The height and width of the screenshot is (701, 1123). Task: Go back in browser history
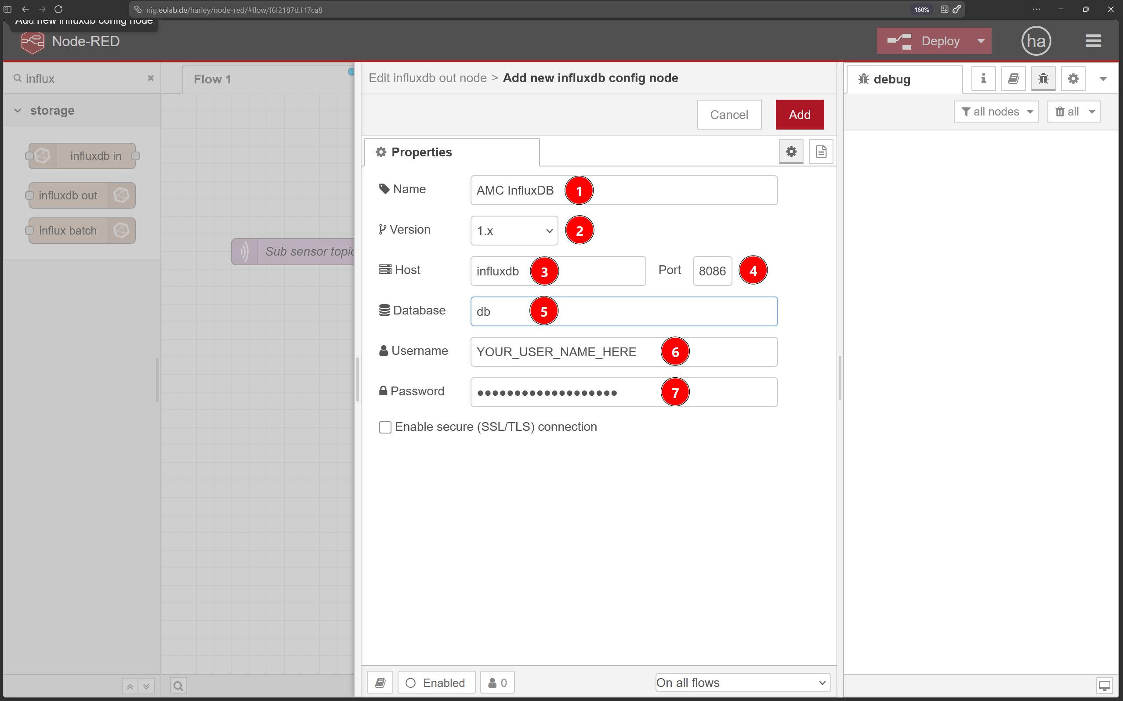coord(25,9)
